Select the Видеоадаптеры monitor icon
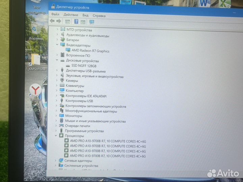Viewport: 243px width, 182px height. [x=63, y=44]
